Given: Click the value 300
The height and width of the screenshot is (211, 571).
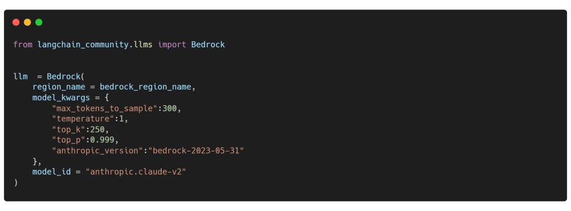Looking at the screenshot, I should (x=170, y=109).
